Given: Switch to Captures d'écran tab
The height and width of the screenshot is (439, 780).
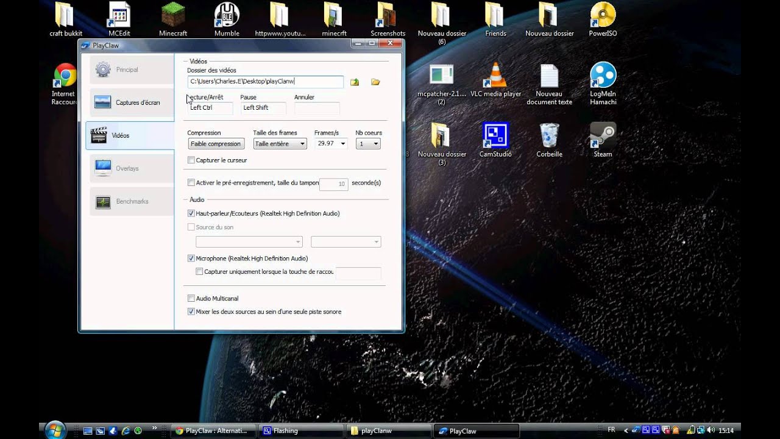Looking at the screenshot, I should point(132,102).
